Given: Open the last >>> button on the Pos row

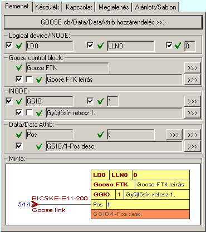Looking at the screenshot, I should 193,135.
